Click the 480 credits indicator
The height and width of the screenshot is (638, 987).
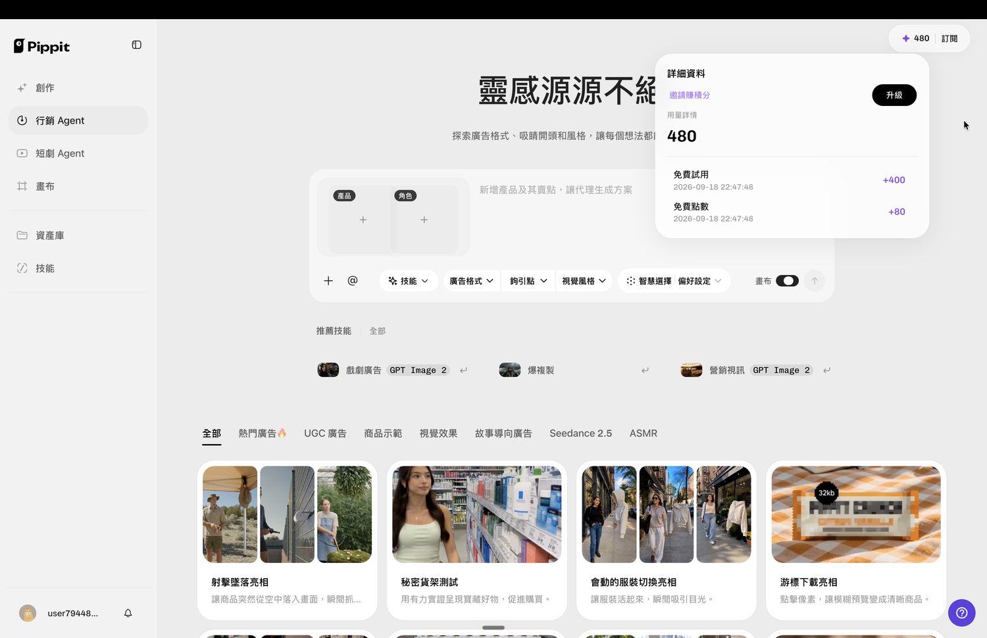coord(915,39)
